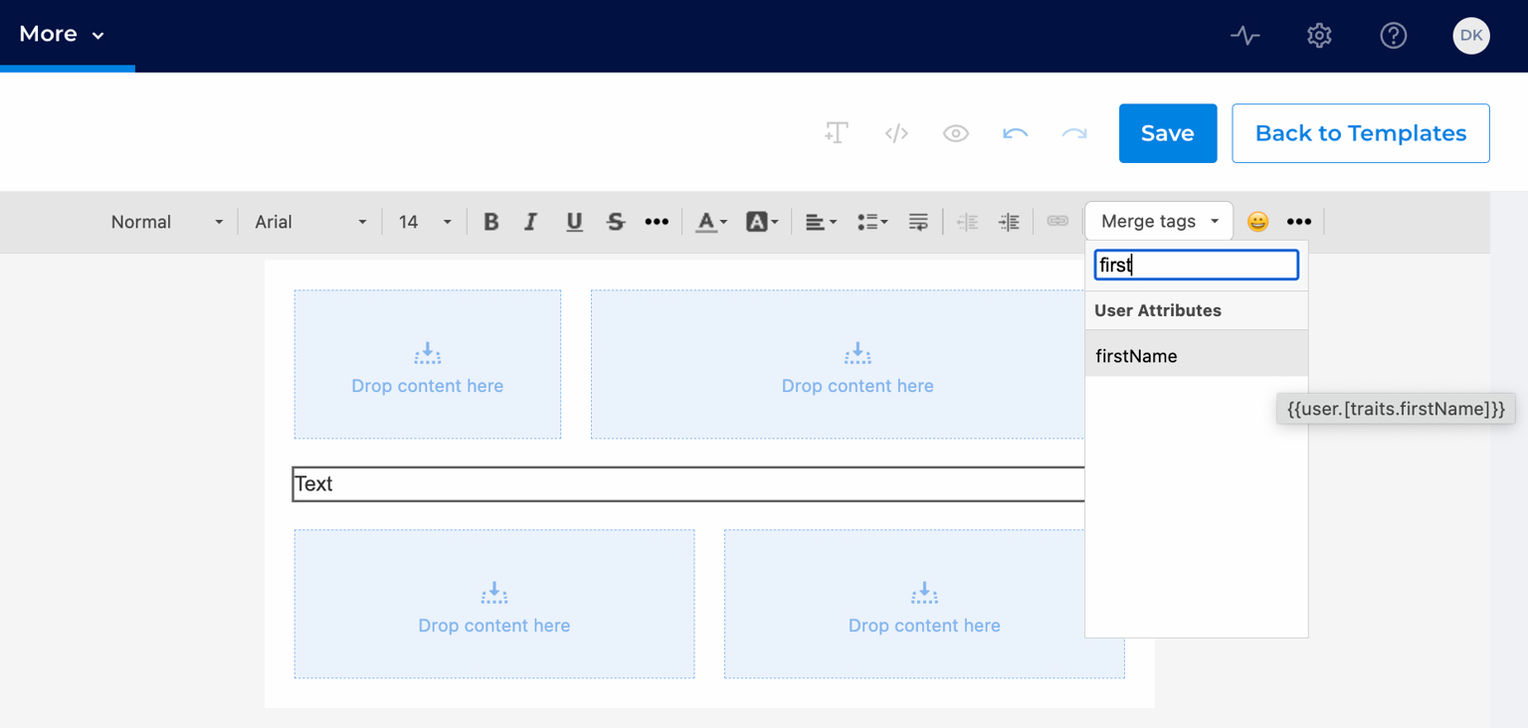Decrease the text indent
Screen dimensions: 1528x728
pos(967,222)
